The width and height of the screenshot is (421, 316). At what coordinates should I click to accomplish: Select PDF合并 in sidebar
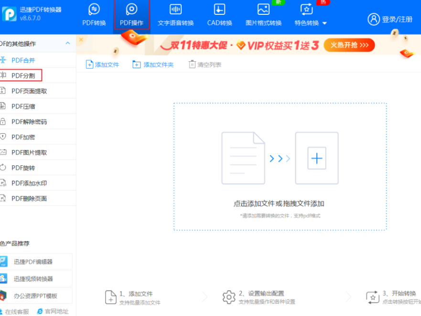pos(38,60)
